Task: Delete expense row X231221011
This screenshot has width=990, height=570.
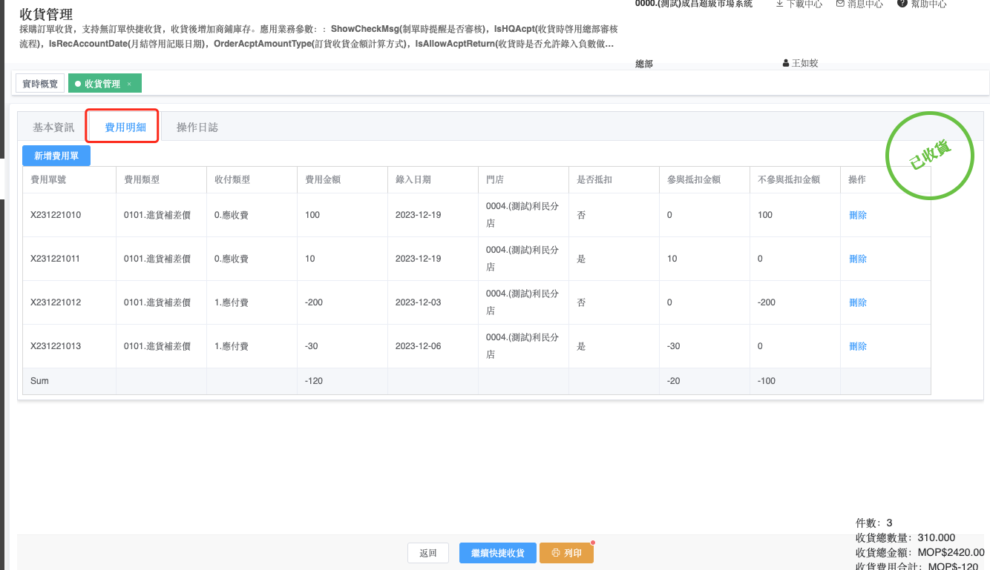Action: pyautogui.click(x=858, y=259)
